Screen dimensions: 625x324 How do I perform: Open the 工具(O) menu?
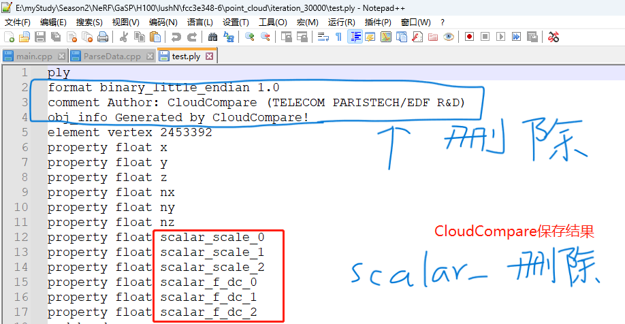(272, 22)
